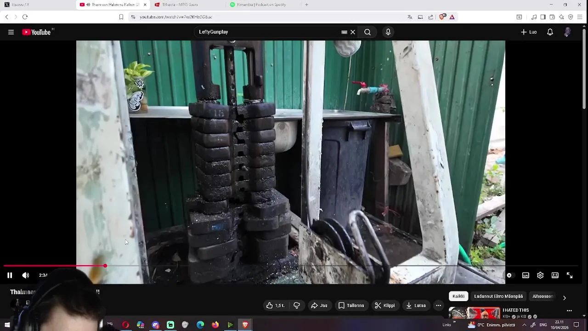
Task: Open Firefox from the taskbar
Action: click(x=215, y=325)
